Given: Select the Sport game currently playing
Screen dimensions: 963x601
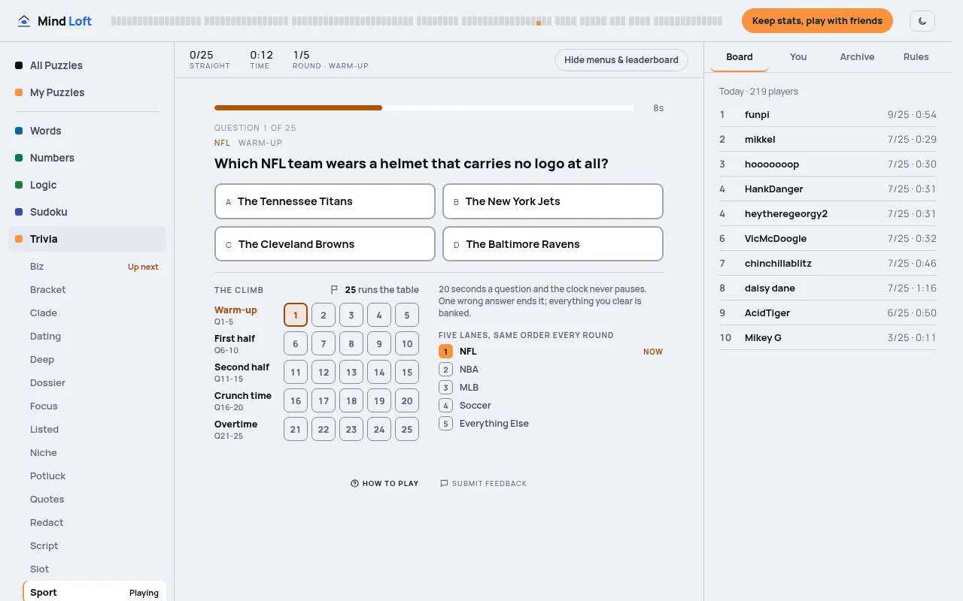Looking at the screenshot, I should point(94,592).
